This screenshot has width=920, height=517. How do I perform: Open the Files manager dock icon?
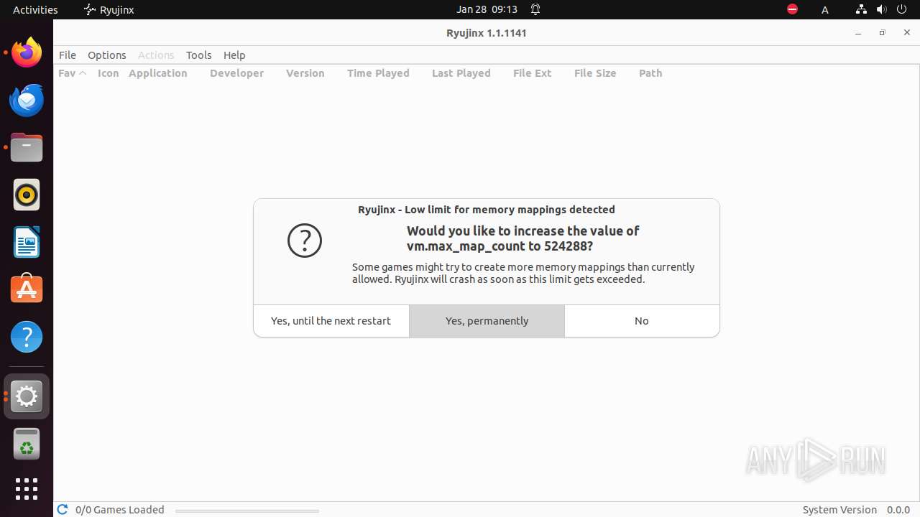pos(27,147)
